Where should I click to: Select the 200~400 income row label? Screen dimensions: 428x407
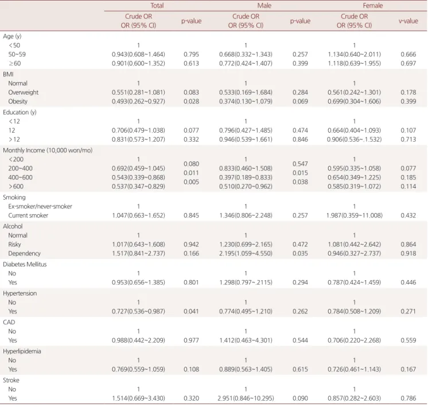20,168
